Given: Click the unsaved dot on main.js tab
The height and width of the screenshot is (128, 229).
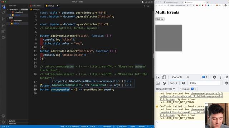Looking at the screenshot, I should 58,6.
